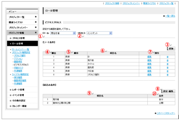This screenshot has width=179, height=121.
Task: Select the ビジネスプロセス entry in the sidebar list
Action: [x=21, y=65]
